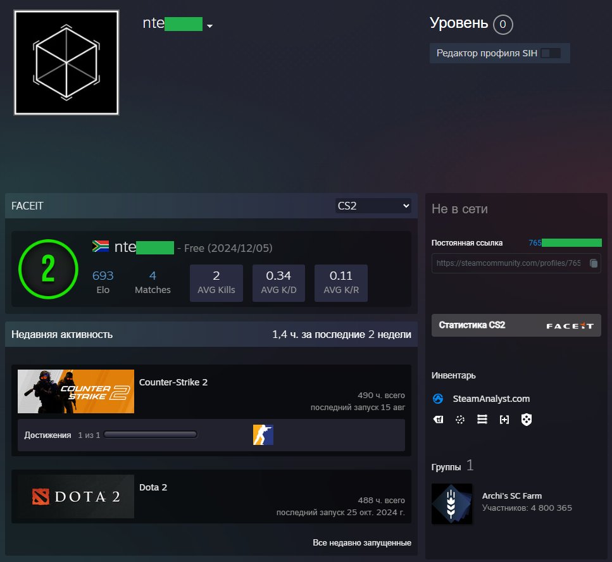The image size is (612, 562).
Task: Click the profile URL input field
Action: 509,263
